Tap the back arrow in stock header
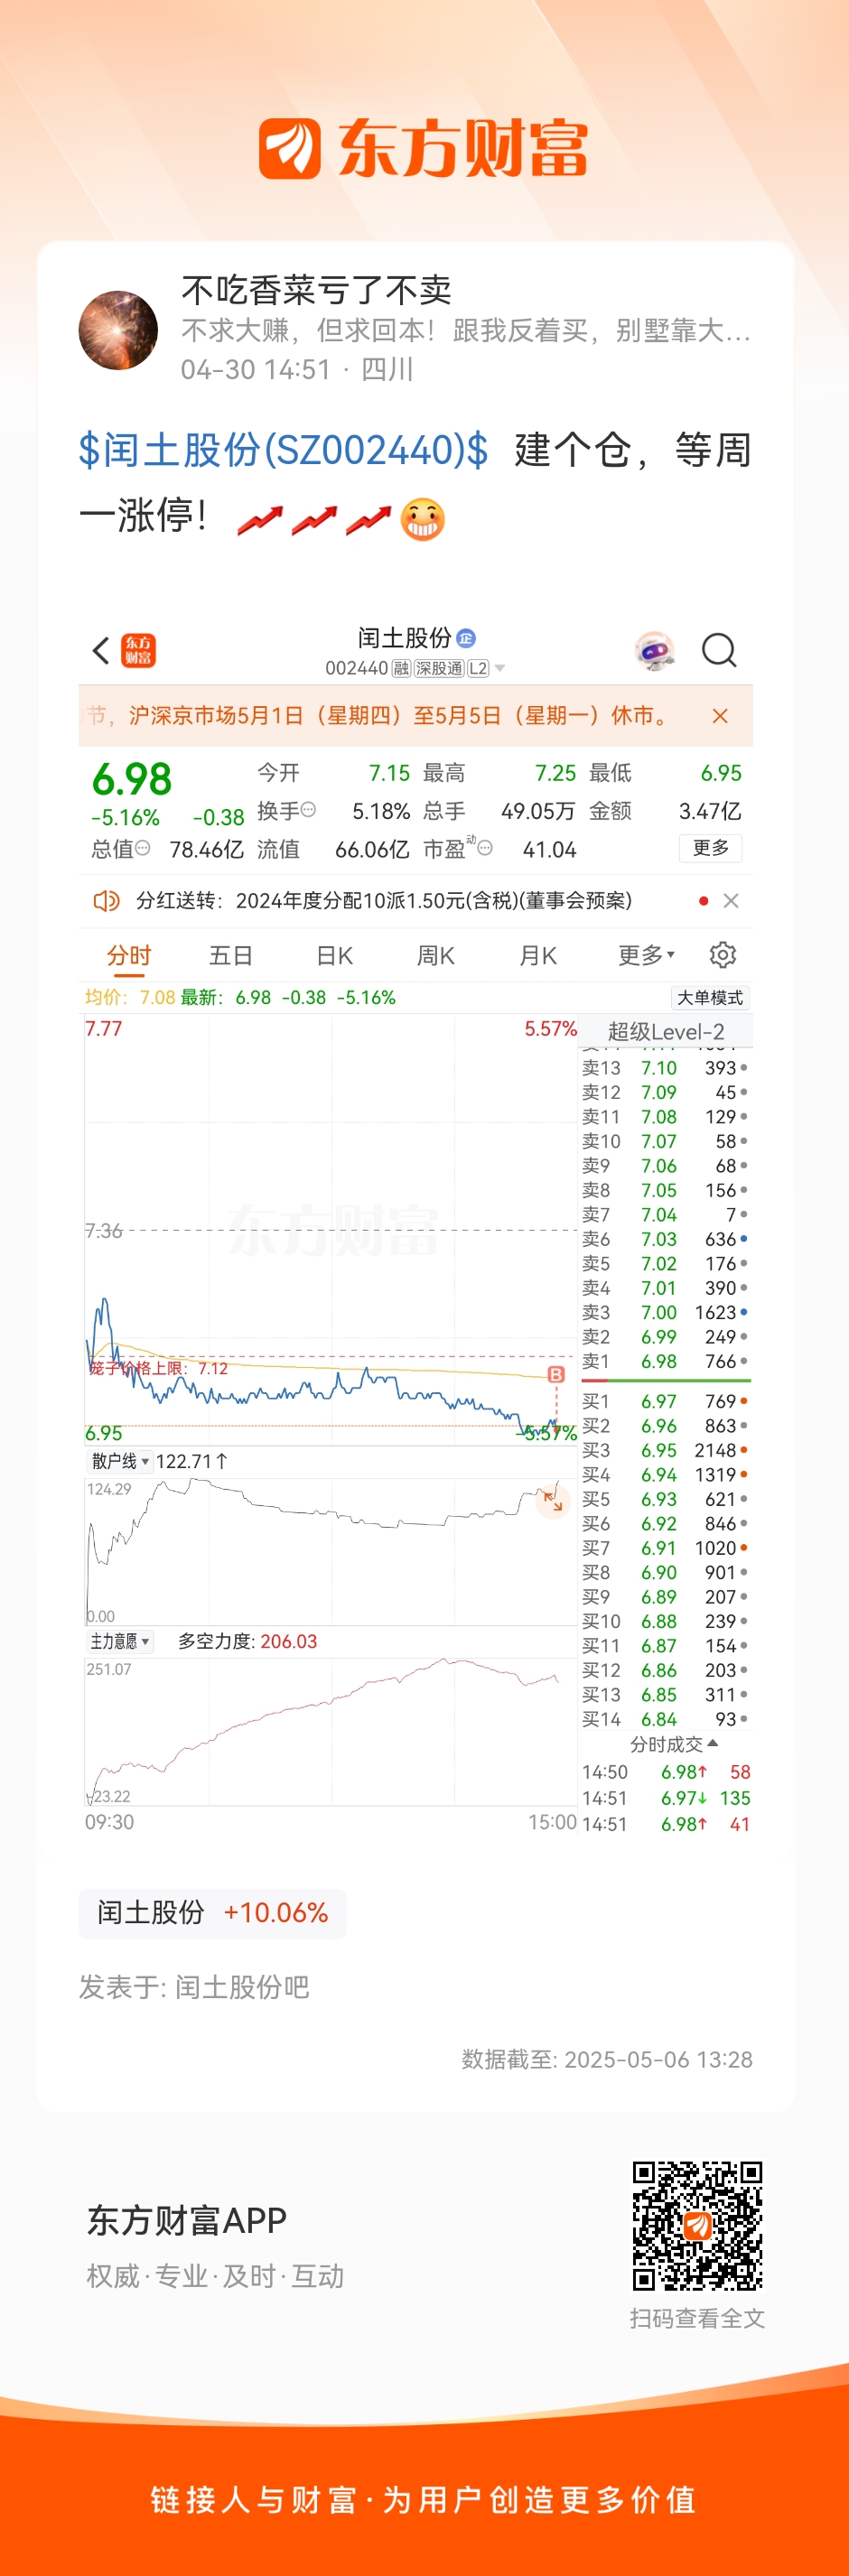 point(100,651)
